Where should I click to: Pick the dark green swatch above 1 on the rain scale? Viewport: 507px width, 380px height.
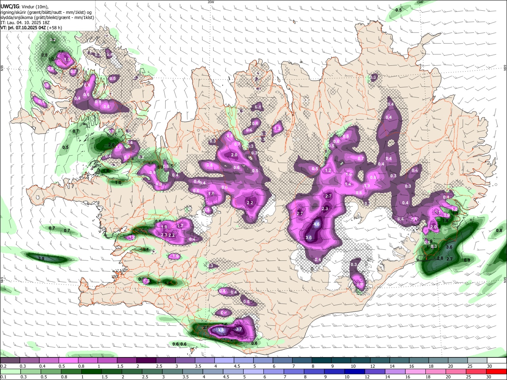pos(91,371)
